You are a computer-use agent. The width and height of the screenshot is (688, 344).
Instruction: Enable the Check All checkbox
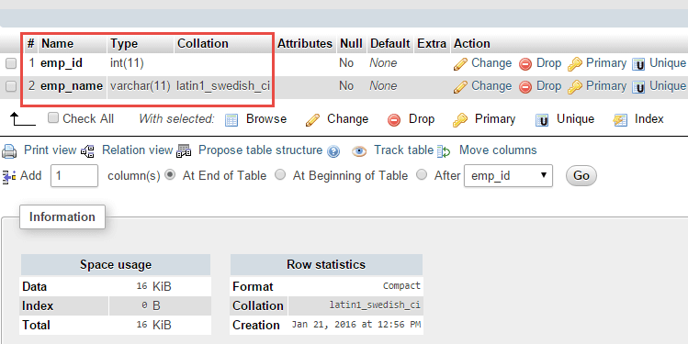(53, 117)
